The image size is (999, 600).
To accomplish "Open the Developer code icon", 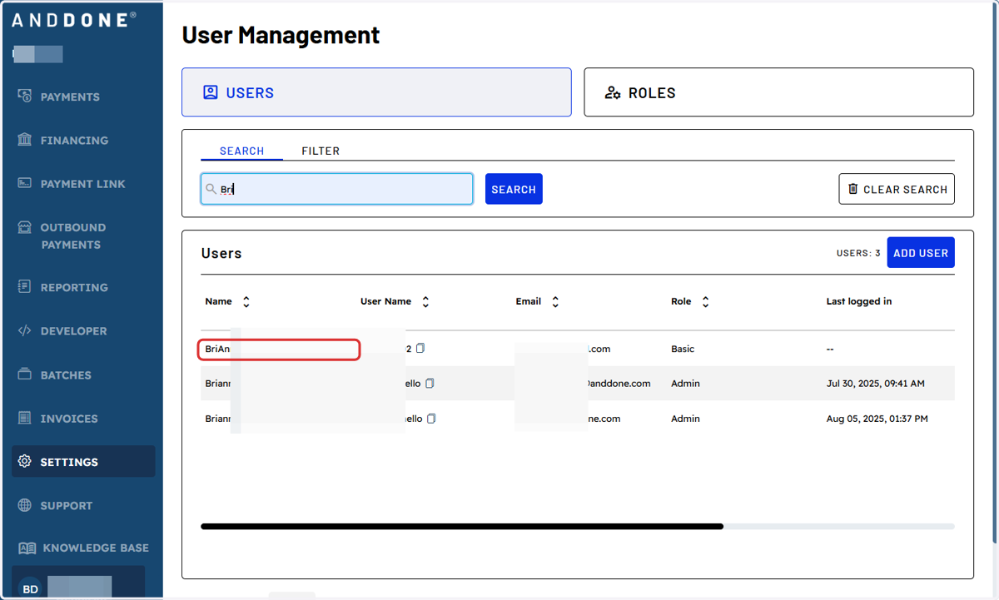I will [25, 330].
